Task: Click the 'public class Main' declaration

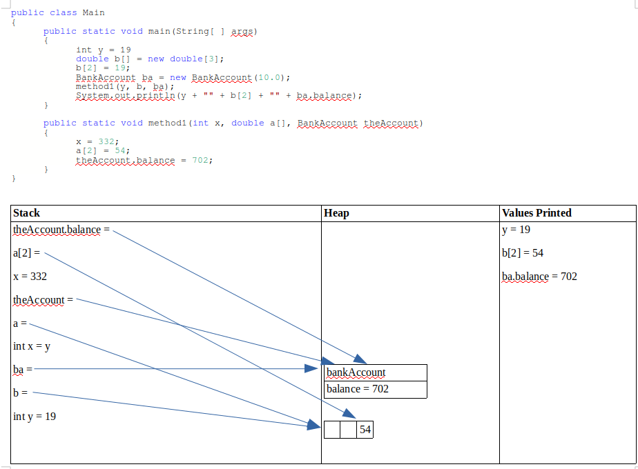Action: [x=58, y=12]
